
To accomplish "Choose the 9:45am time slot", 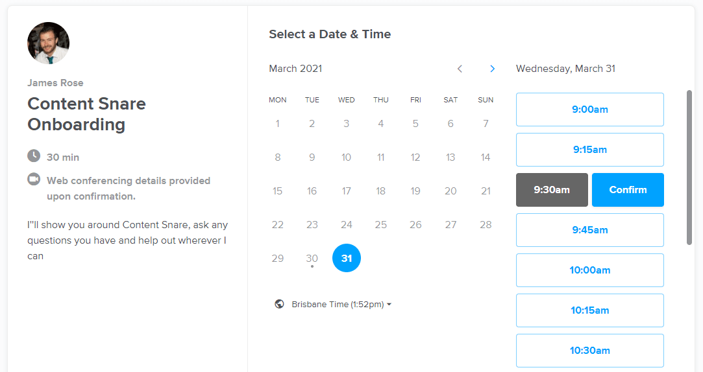I will [x=589, y=230].
